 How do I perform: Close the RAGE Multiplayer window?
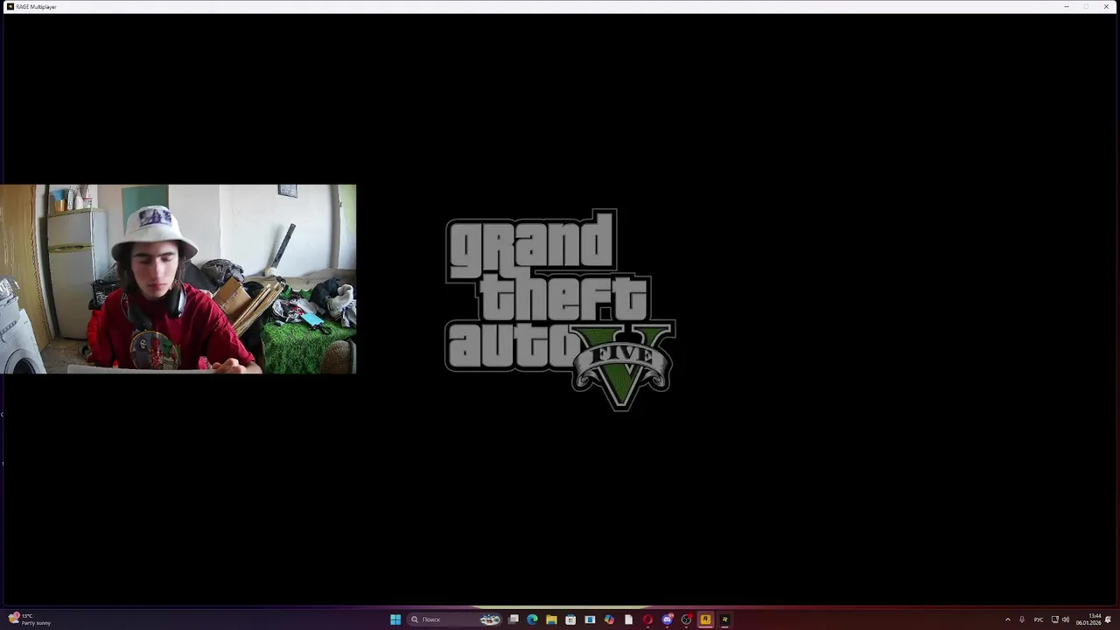click(1106, 6)
